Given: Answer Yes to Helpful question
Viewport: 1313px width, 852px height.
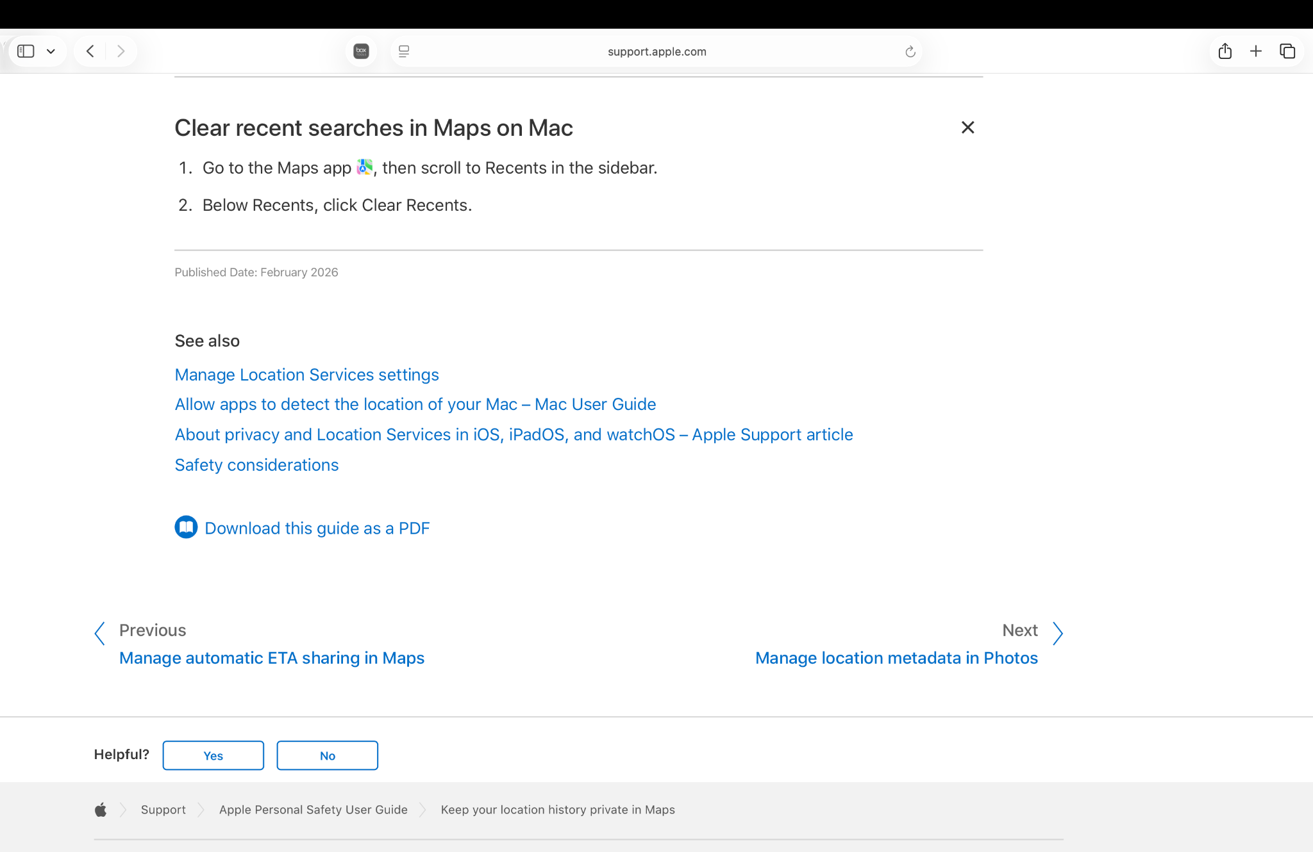Looking at the screenshot, I should [213, 756].
